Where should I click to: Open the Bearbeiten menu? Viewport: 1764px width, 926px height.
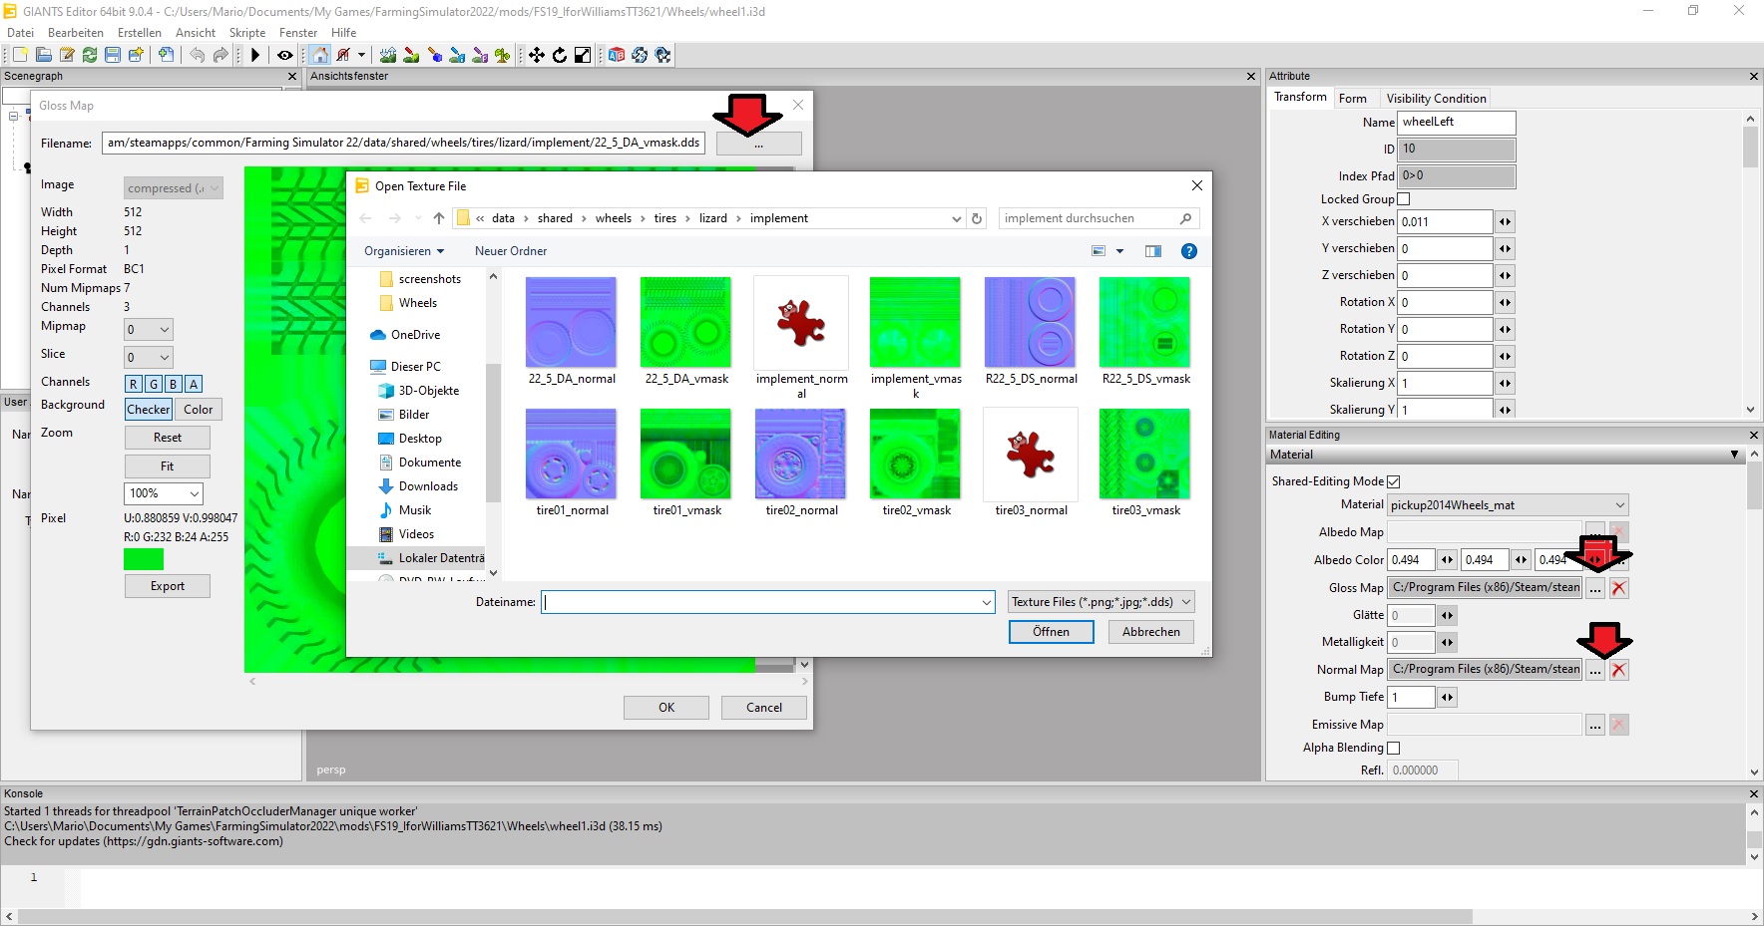coord(76,33)
